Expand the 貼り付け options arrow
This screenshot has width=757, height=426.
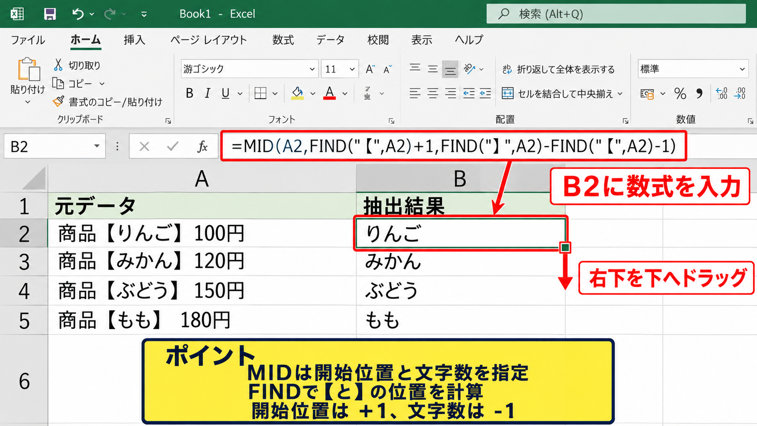[28, 102]
